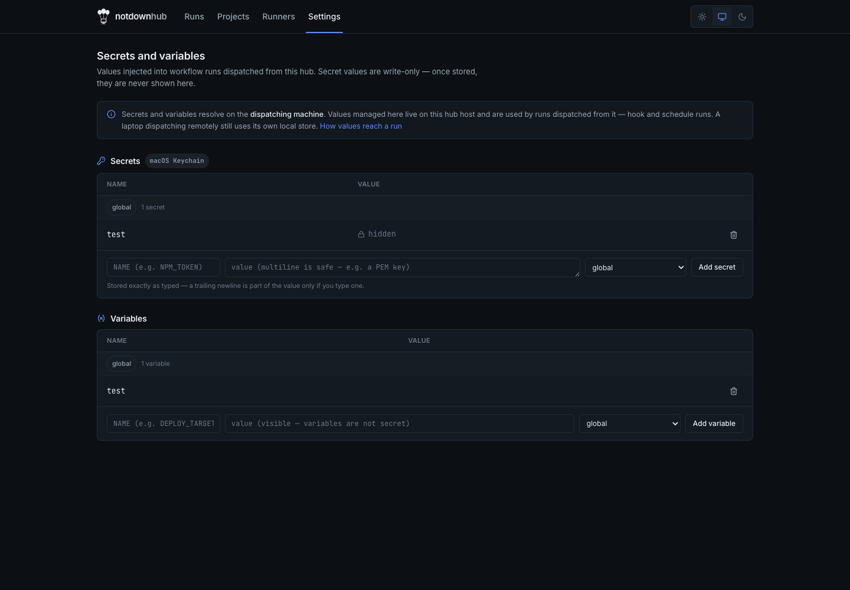850x590 pixels.
Task: Click the key icon beside Secrets
Action: (x=101, y=160)
